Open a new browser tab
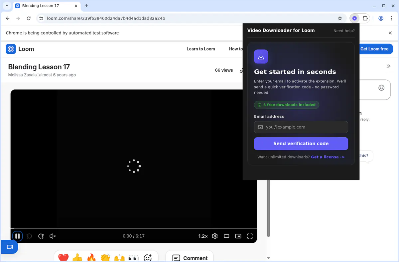 [86, 6]
